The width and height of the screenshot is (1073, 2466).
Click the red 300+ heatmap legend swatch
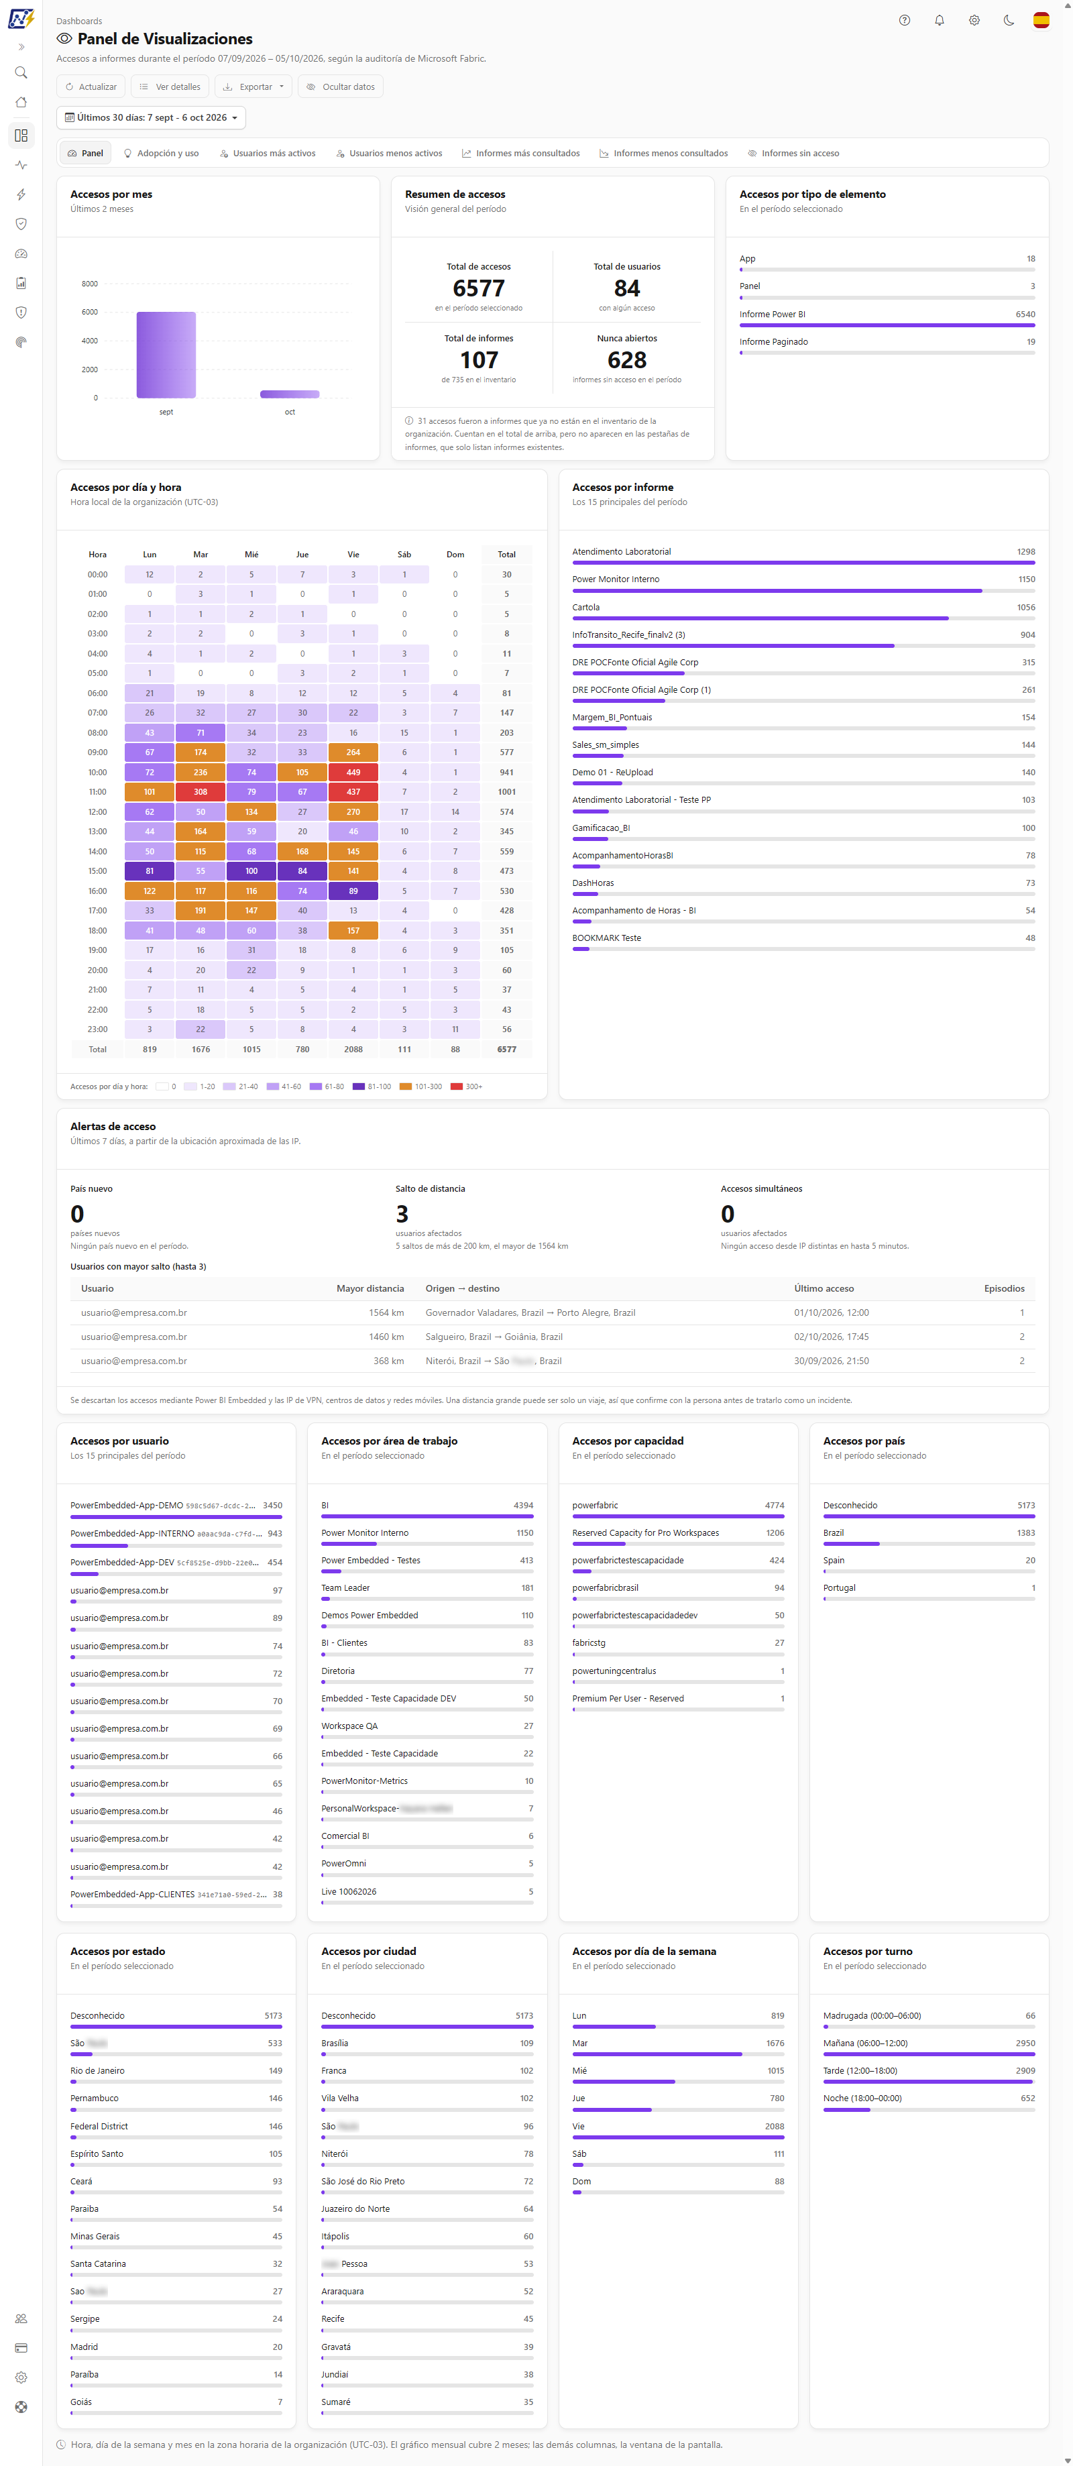pos(457,1086)
